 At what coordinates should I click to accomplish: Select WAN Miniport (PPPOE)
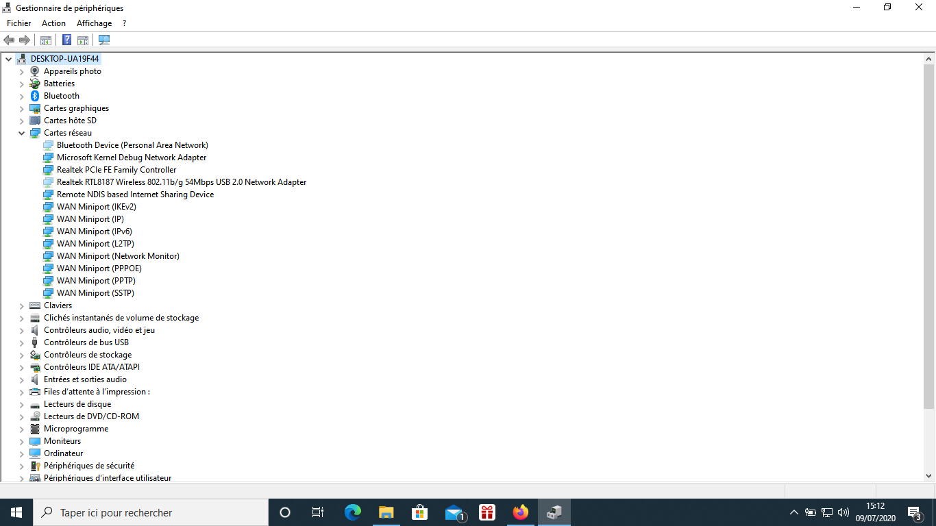click(x=99, y=268)
